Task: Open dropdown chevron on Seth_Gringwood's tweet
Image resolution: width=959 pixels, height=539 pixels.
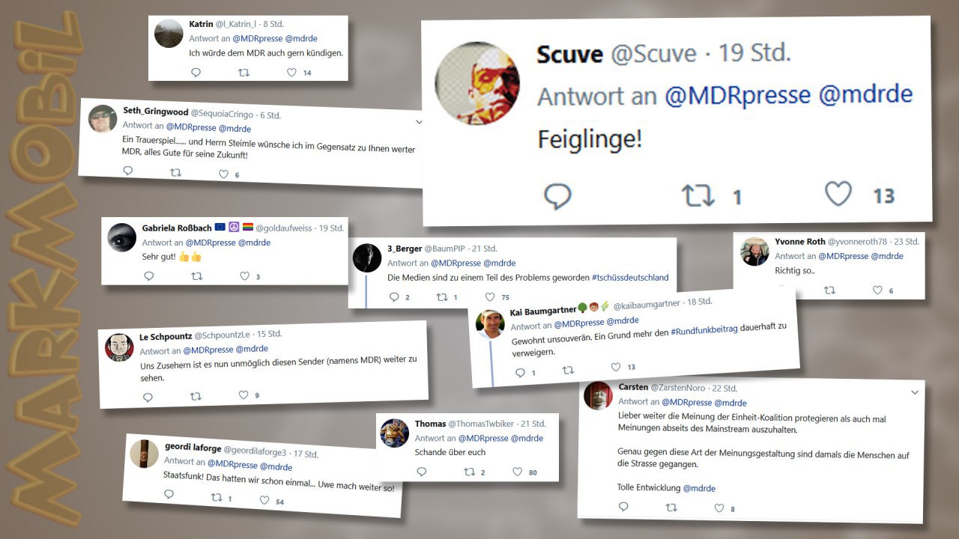Action: [419, 120]
